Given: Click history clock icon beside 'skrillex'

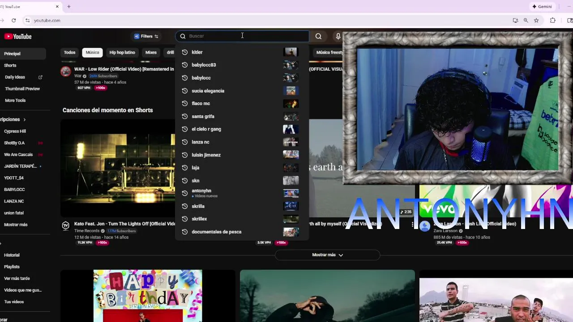Looking at the screenshot, I should point(184,219).
